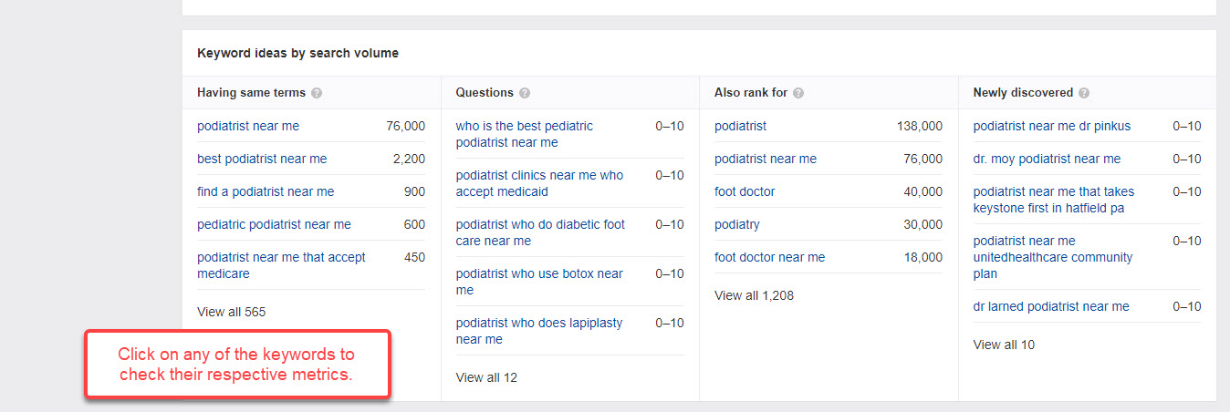This screenshot has height=412, width=1230.
Task: Select pediatric podiatrist near me keyword
Action: point(274,224)
